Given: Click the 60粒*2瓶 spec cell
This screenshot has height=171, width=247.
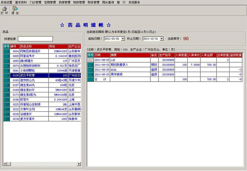Looking at the screenshot, I should tap(58, 80).
